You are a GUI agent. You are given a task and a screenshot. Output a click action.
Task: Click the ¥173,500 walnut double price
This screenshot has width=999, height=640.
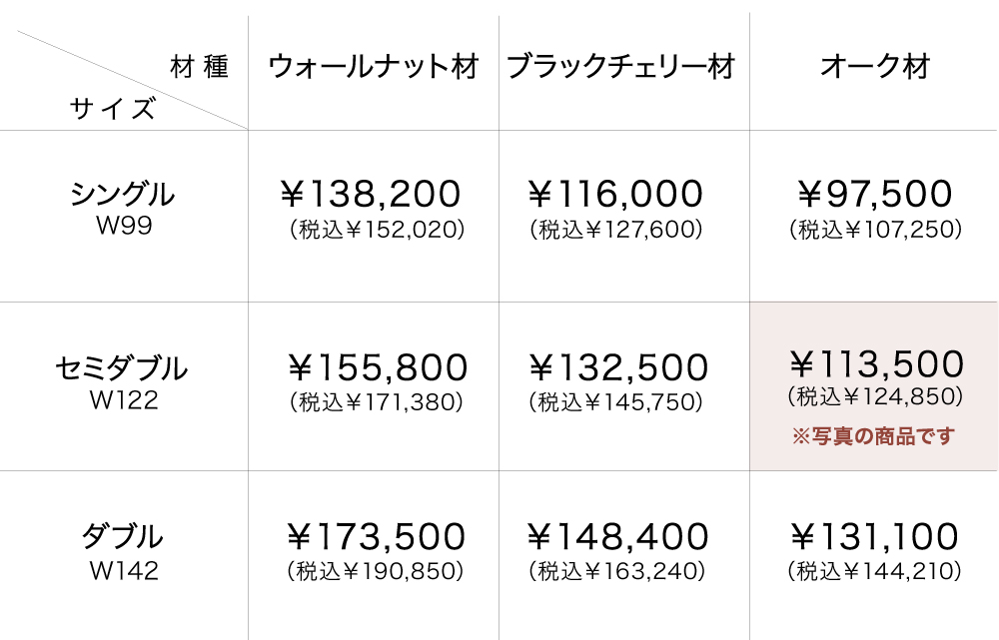tap(376, 537)
